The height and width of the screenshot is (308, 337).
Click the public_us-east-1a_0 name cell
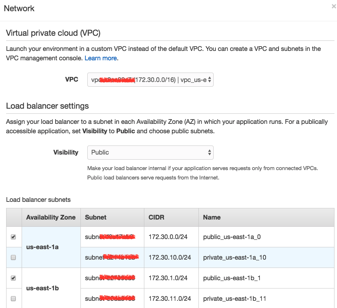pos(267,237)
